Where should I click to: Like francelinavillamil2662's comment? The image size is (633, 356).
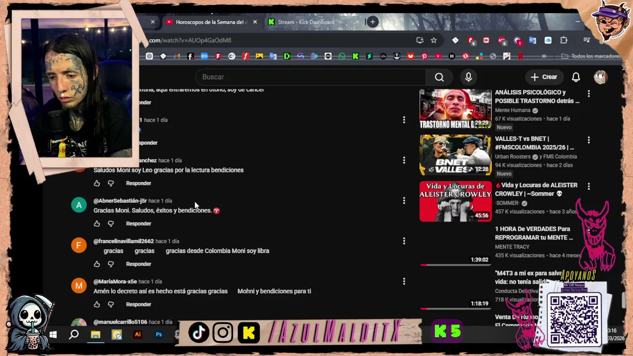pyautogui.click(x=97, y=264)
